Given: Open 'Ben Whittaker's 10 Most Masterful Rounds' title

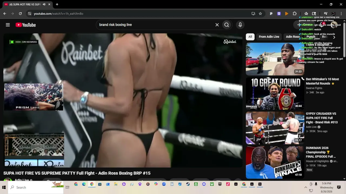Looking at the screenshot, I should pyautogui.click(x=322, y=81).
